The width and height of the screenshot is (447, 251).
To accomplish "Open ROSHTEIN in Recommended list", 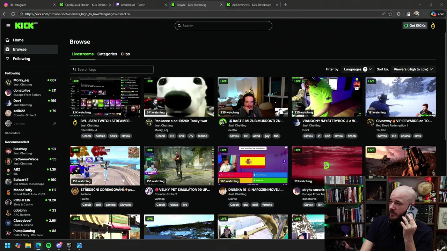I will [31, 202].
